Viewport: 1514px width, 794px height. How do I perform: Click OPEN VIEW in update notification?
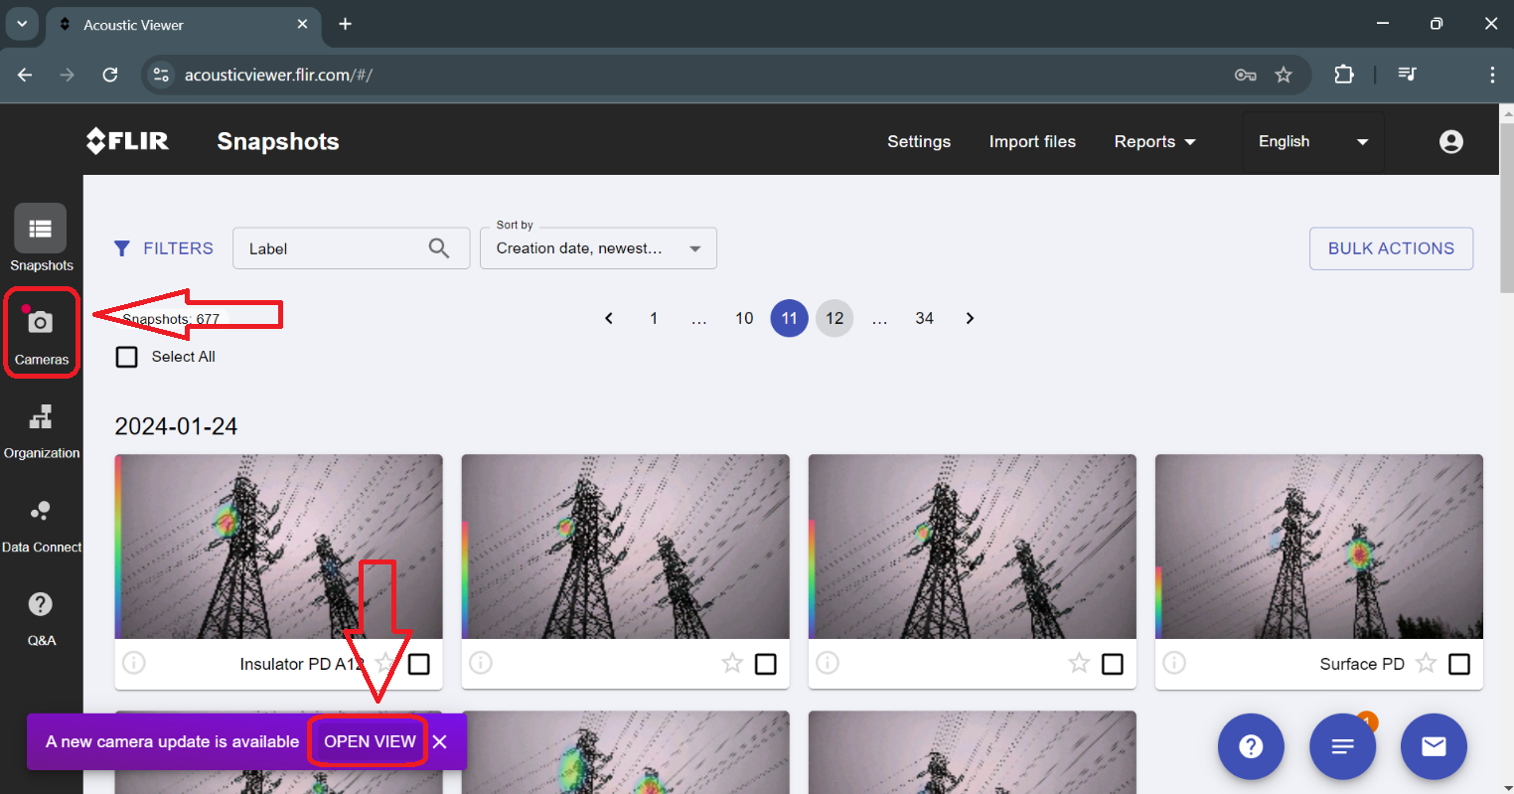click(370, 741)
